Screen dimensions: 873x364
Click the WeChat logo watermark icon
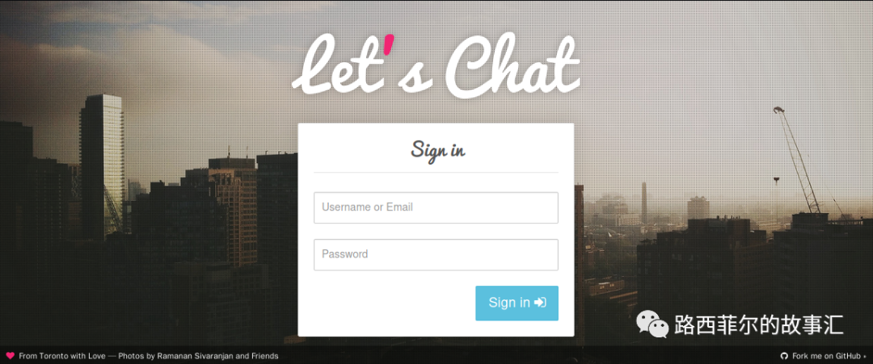pyautogui.click(x=652, y=324)
